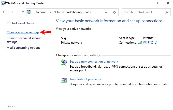Open the address bar history dropdown
173x110 pixels.
pyautogui.click(x=106, y=12)
